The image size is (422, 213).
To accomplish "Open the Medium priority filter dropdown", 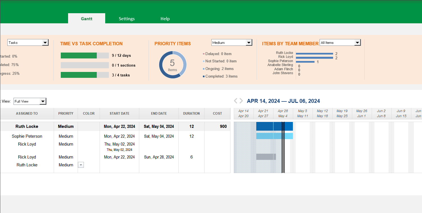I will (x=249, y=42).
